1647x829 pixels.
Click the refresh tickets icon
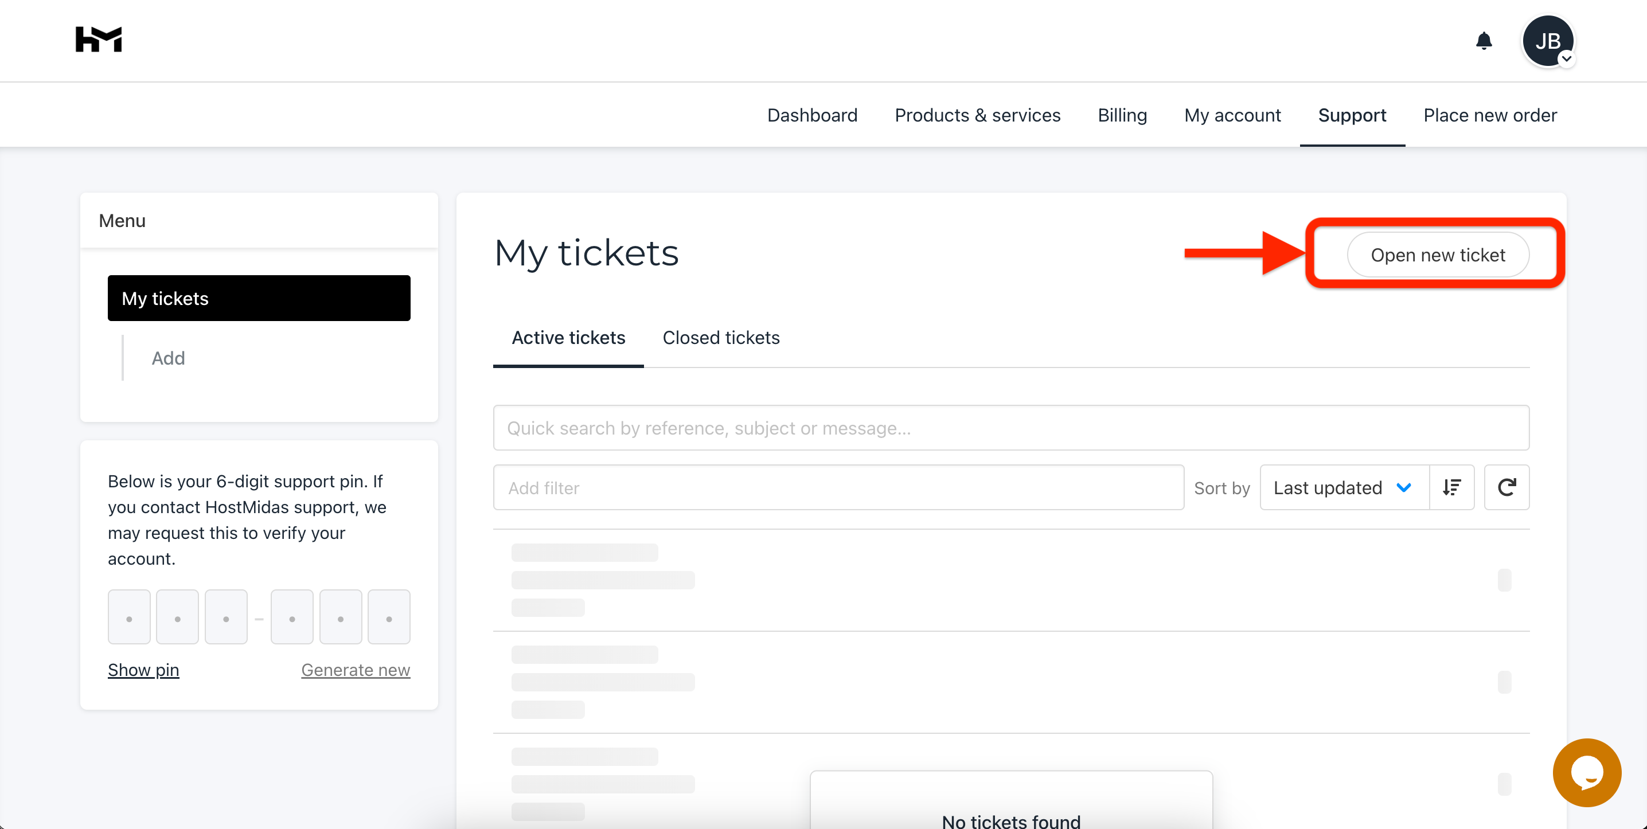pos(1507,488)
